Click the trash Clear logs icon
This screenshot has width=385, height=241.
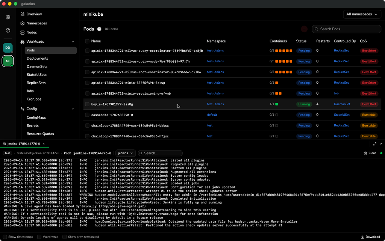pyautogui.click(x=365, y=153)
